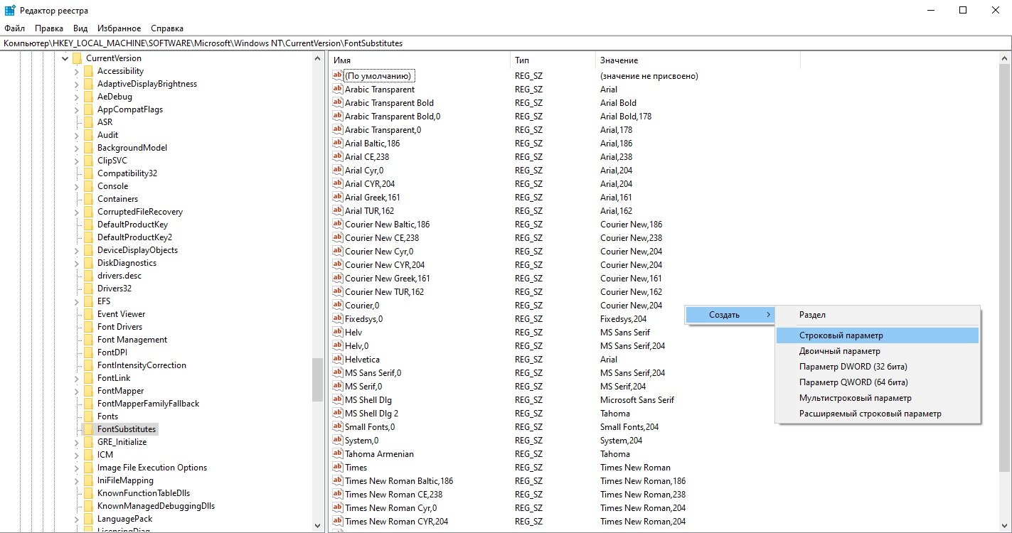Open the Избранное menu
This screenshot has width=1012, height=533.
click(x=119, y=28)
